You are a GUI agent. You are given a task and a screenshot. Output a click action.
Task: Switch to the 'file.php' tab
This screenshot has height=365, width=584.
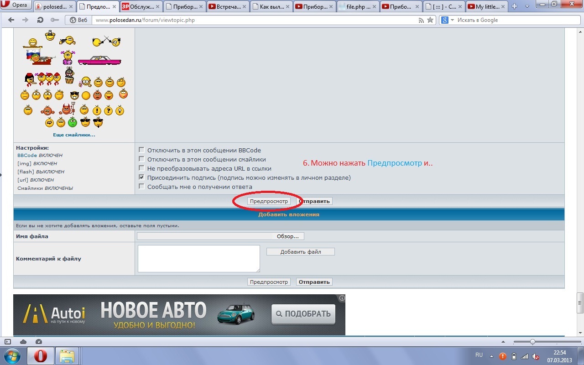(x=357, y=7)
